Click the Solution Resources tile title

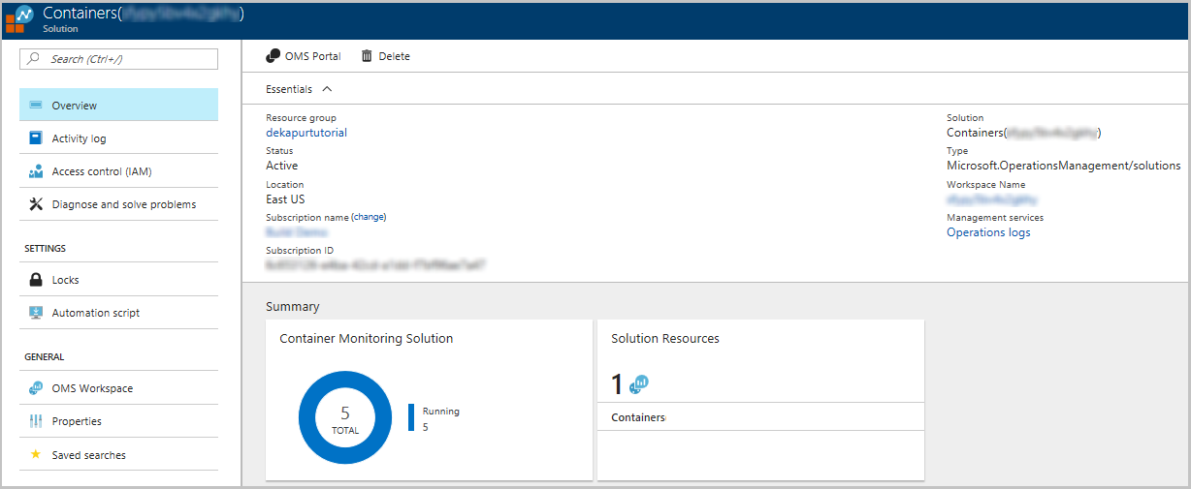[x=665, y=339]
